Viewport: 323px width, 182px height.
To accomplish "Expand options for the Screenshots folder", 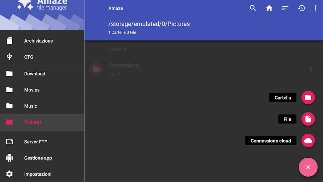I will [311, 69].
